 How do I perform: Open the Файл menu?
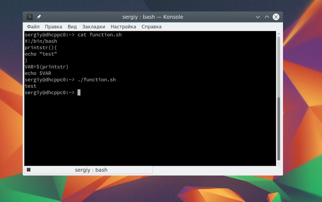click(x=33, y=27)
